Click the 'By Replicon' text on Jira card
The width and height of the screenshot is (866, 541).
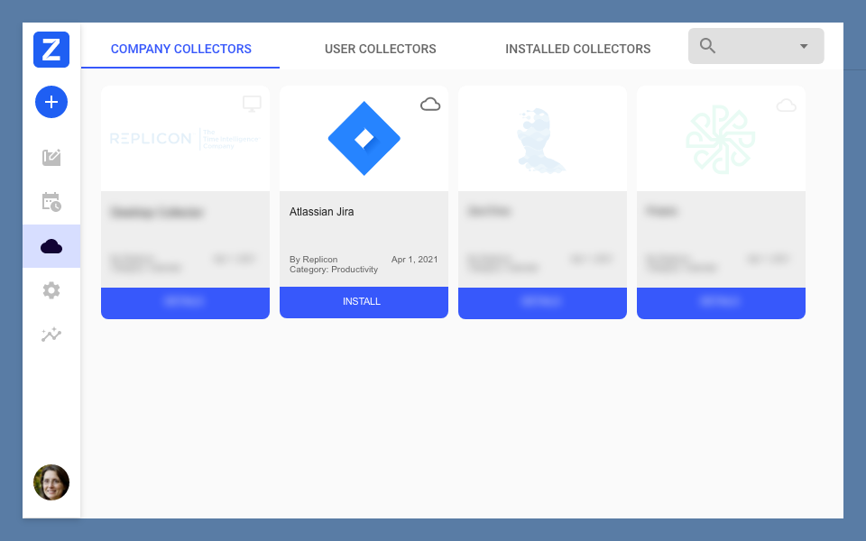[313, 260]
